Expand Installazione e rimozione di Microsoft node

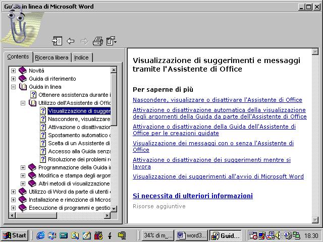point(14,200)
